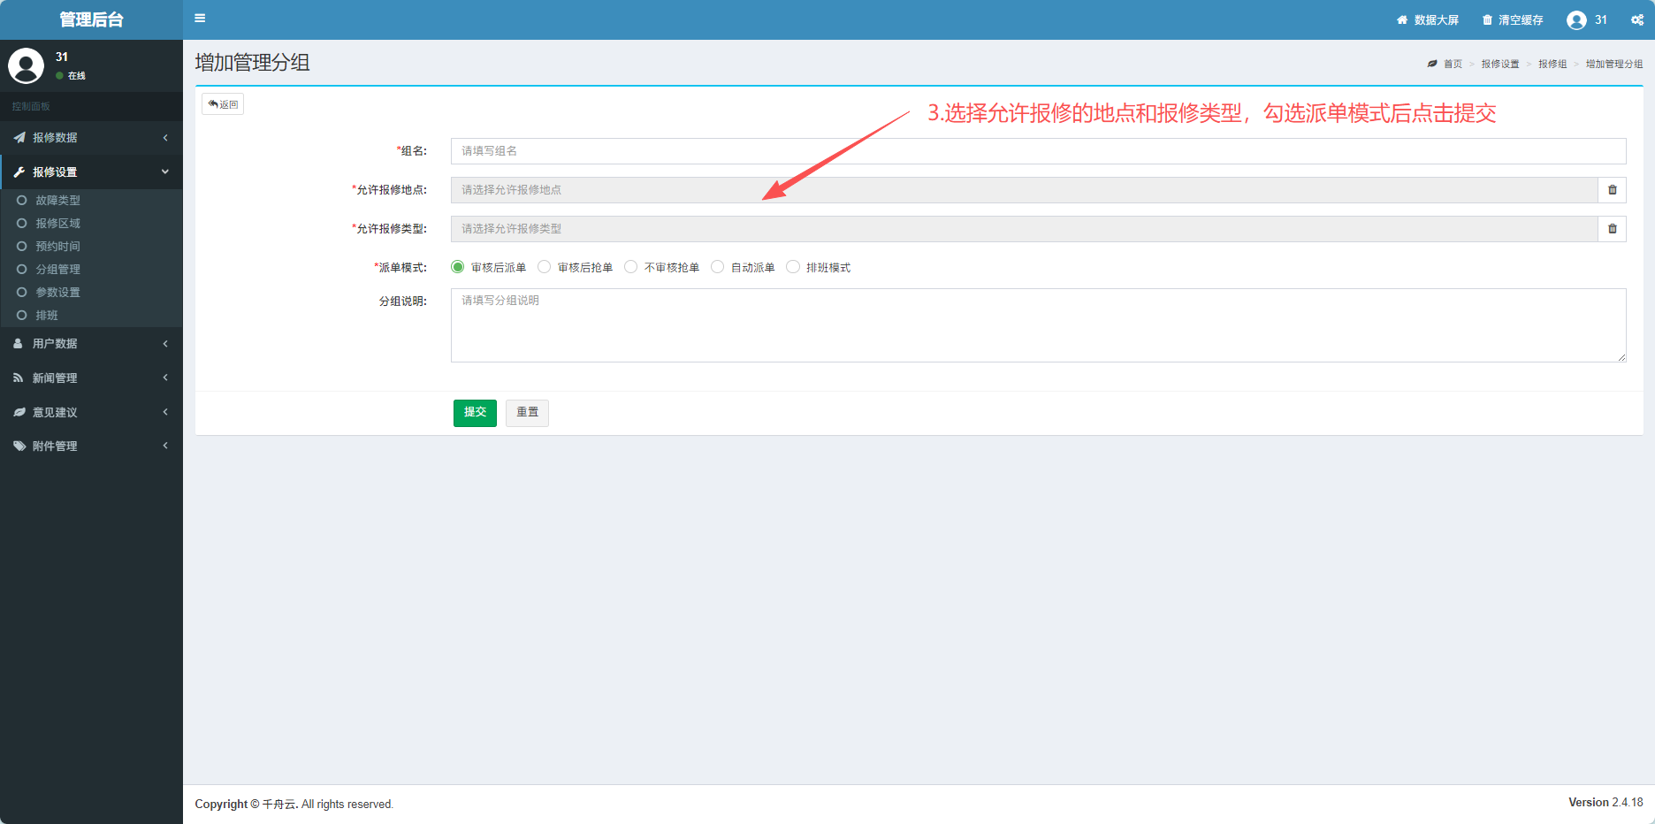Image resolution: width=1655 pixels, height=824 pixels.
Task: Clear 允许报修地点 field with trash icon
Action: [1612, 190]
